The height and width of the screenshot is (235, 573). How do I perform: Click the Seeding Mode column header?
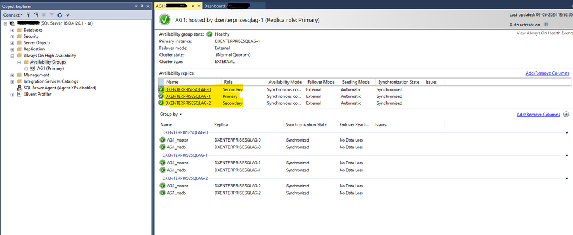point(357,82)
